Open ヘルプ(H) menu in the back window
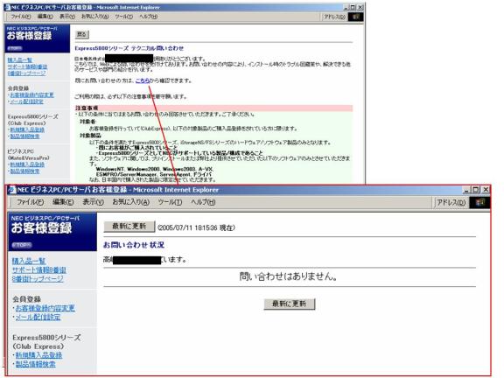 coord(148,17)
